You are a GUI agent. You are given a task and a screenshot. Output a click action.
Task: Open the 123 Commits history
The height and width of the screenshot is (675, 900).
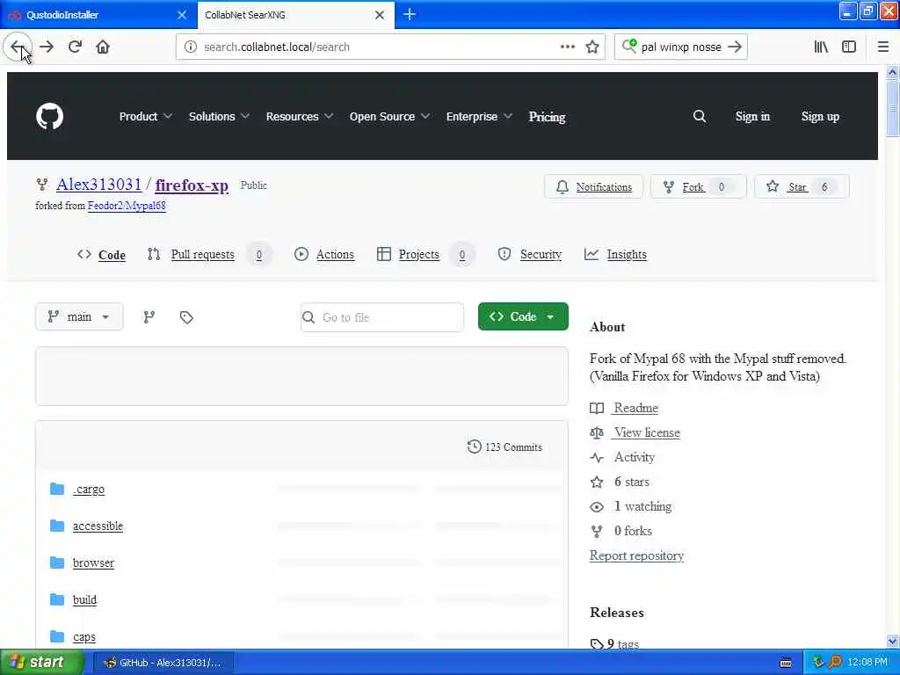click(504, 446)
